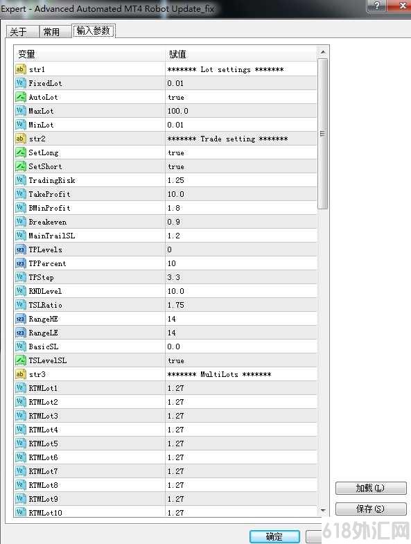Select the boolean icon beside SetShort

pos(21,166)
